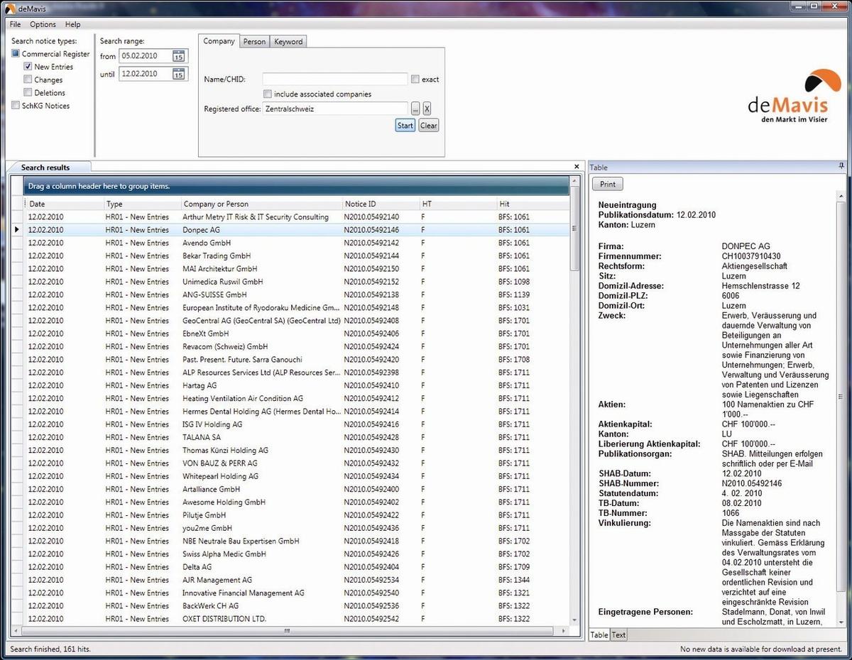Click the Start search button
The image size is (852, 660).
click(405, 126)
